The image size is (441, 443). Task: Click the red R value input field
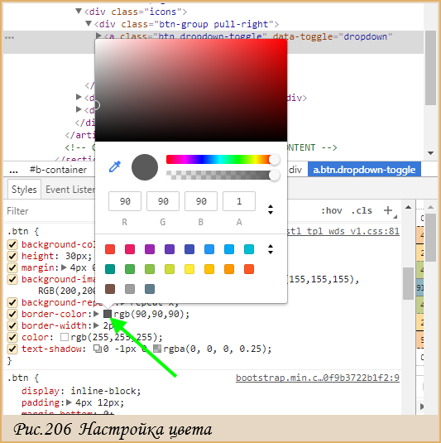(125, 201)
